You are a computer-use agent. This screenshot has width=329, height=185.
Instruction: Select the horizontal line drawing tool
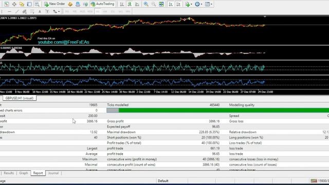(x=9, y=11)
